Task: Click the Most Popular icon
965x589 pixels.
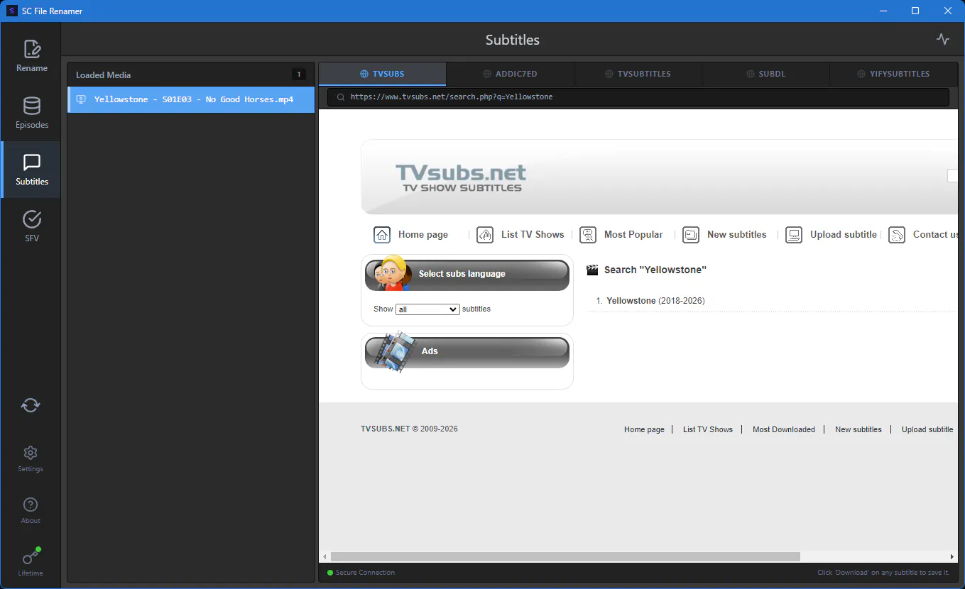Action: coord(588,235)
